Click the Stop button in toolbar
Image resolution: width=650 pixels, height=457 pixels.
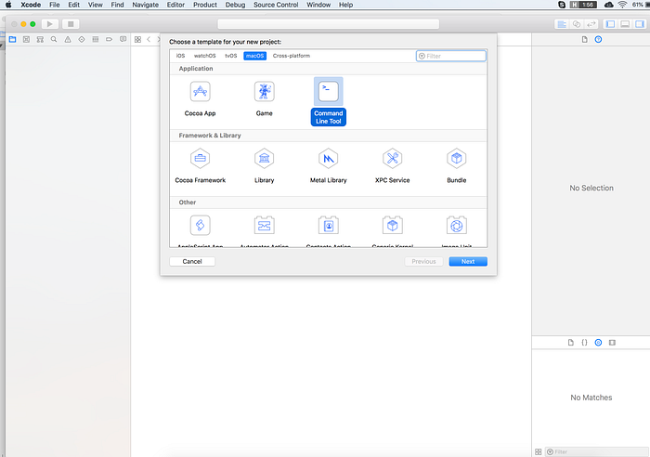coord(71,24)
